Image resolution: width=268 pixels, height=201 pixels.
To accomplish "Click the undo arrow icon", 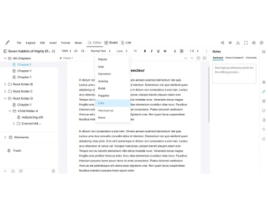I will pyautogui.click(x=76, y=51).
